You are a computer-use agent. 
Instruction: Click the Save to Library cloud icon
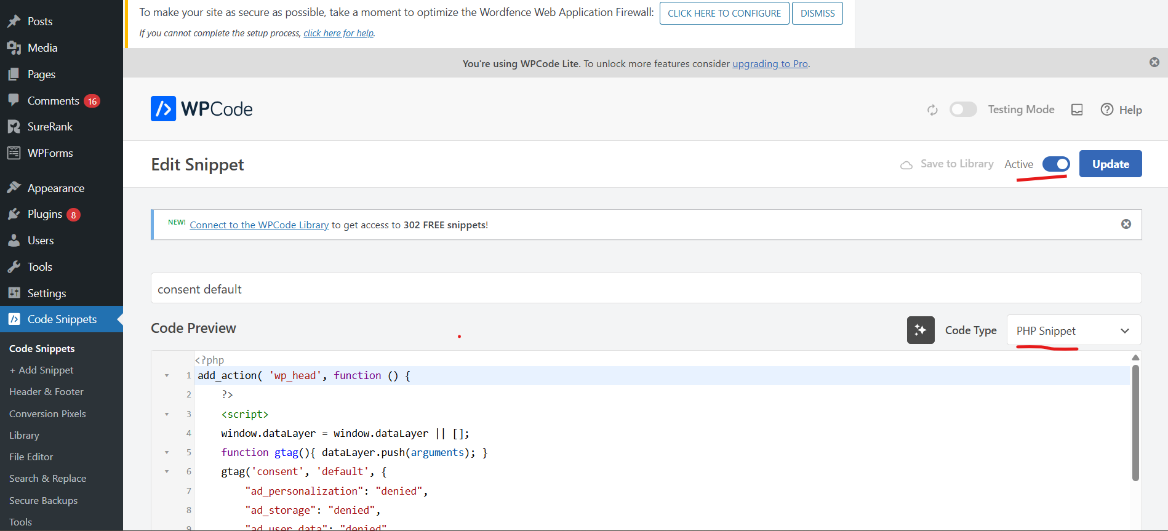click(906, 164)
